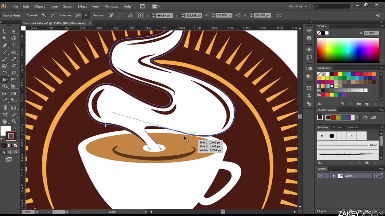Select the Zoom magnifier tool

tap(14, 121)
